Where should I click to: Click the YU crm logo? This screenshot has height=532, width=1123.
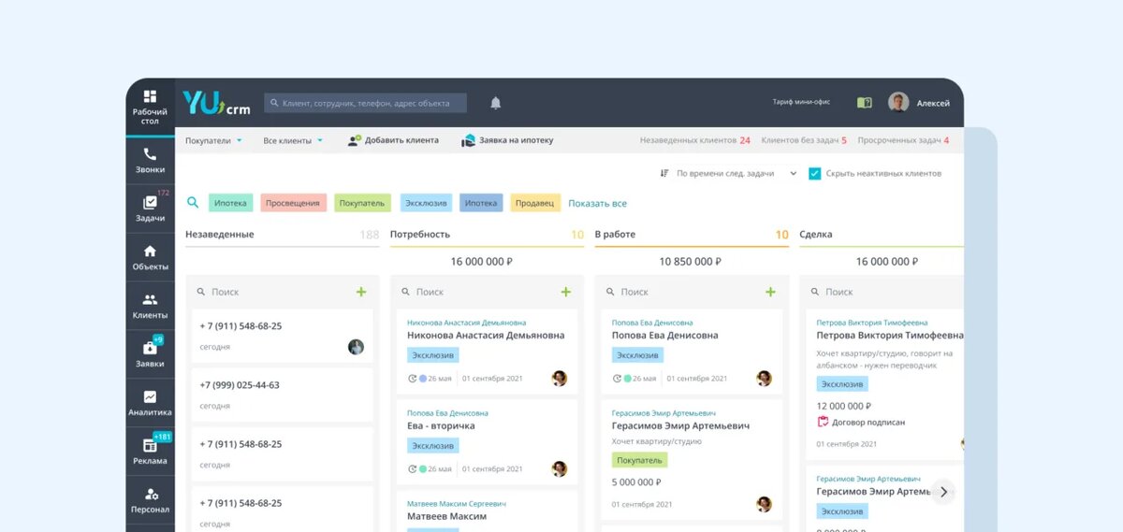[x=216, y=103]
